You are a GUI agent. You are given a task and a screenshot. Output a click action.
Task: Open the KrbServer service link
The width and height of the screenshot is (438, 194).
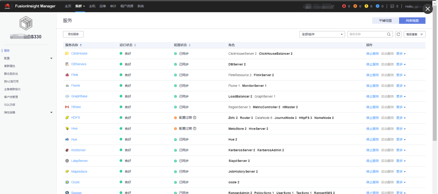78,150
